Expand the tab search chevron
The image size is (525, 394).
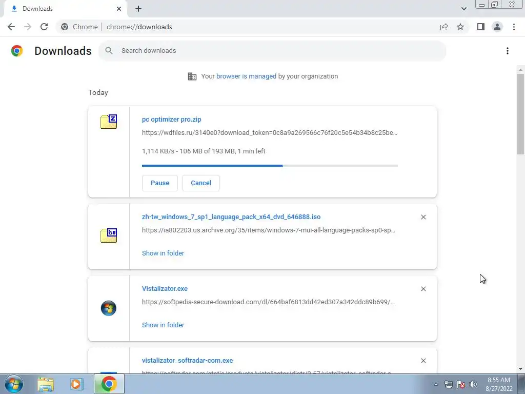(463, 9)
